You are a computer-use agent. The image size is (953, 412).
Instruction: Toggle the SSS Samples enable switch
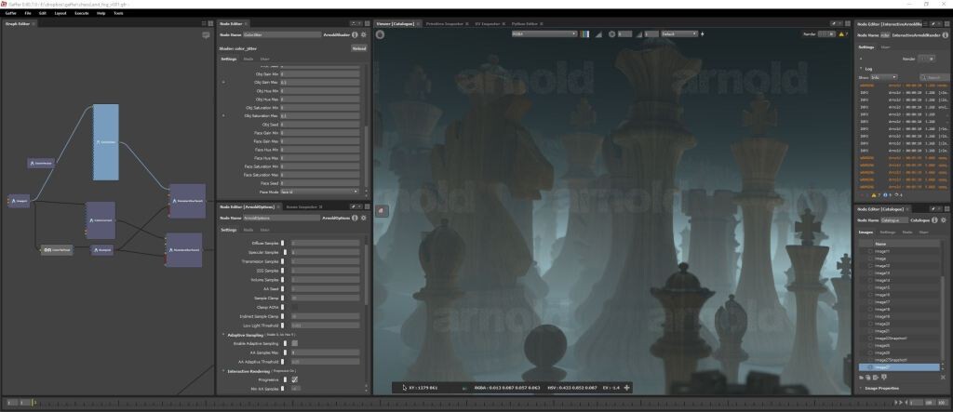coord(283,271)
